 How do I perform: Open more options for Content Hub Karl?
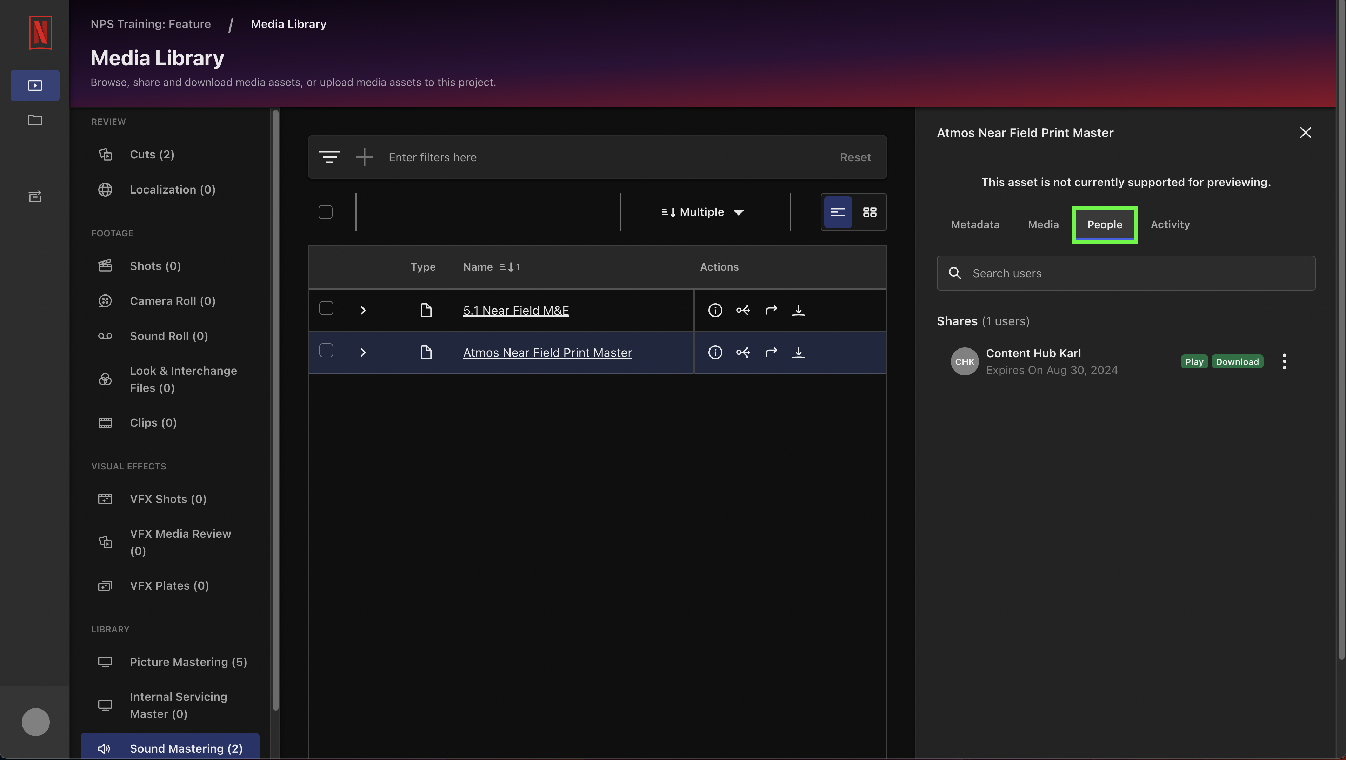[x=1284, y=361]
